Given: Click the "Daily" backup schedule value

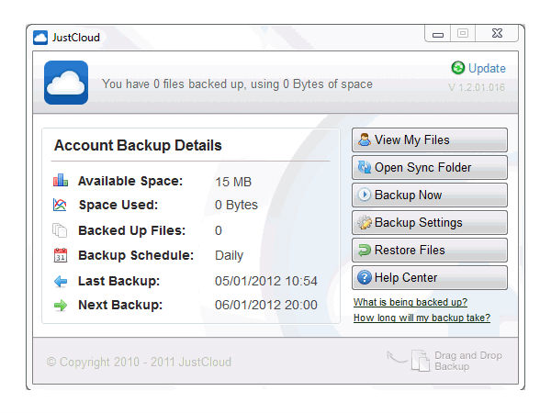Looking at the screenshot, I should point(229,256).
